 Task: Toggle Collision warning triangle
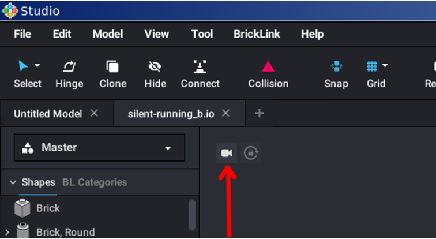268,66
